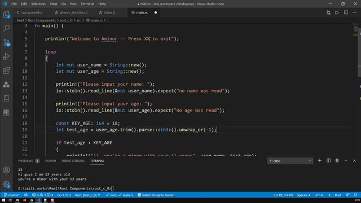Click the eye watch icon in status bar

pyautogui.click(x=26, y=195)
